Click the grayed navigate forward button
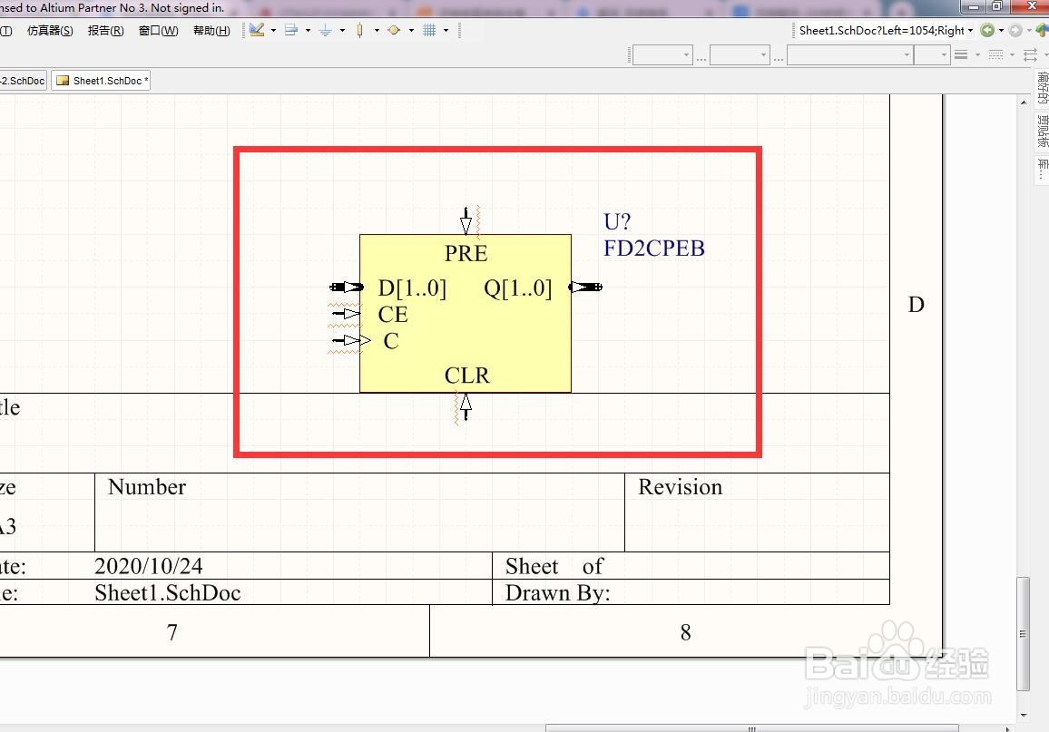This screenshot has height=732, width=1049. pos(1015,30)
